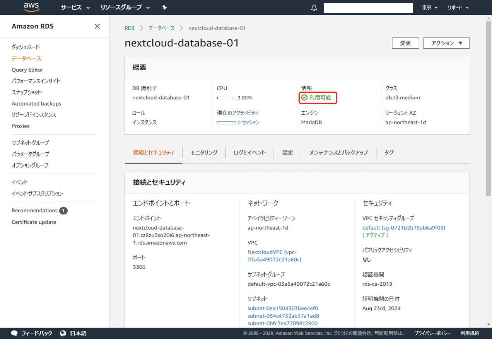Click the green available status check icon
492x339 pixels.
(x=304, y=98)
